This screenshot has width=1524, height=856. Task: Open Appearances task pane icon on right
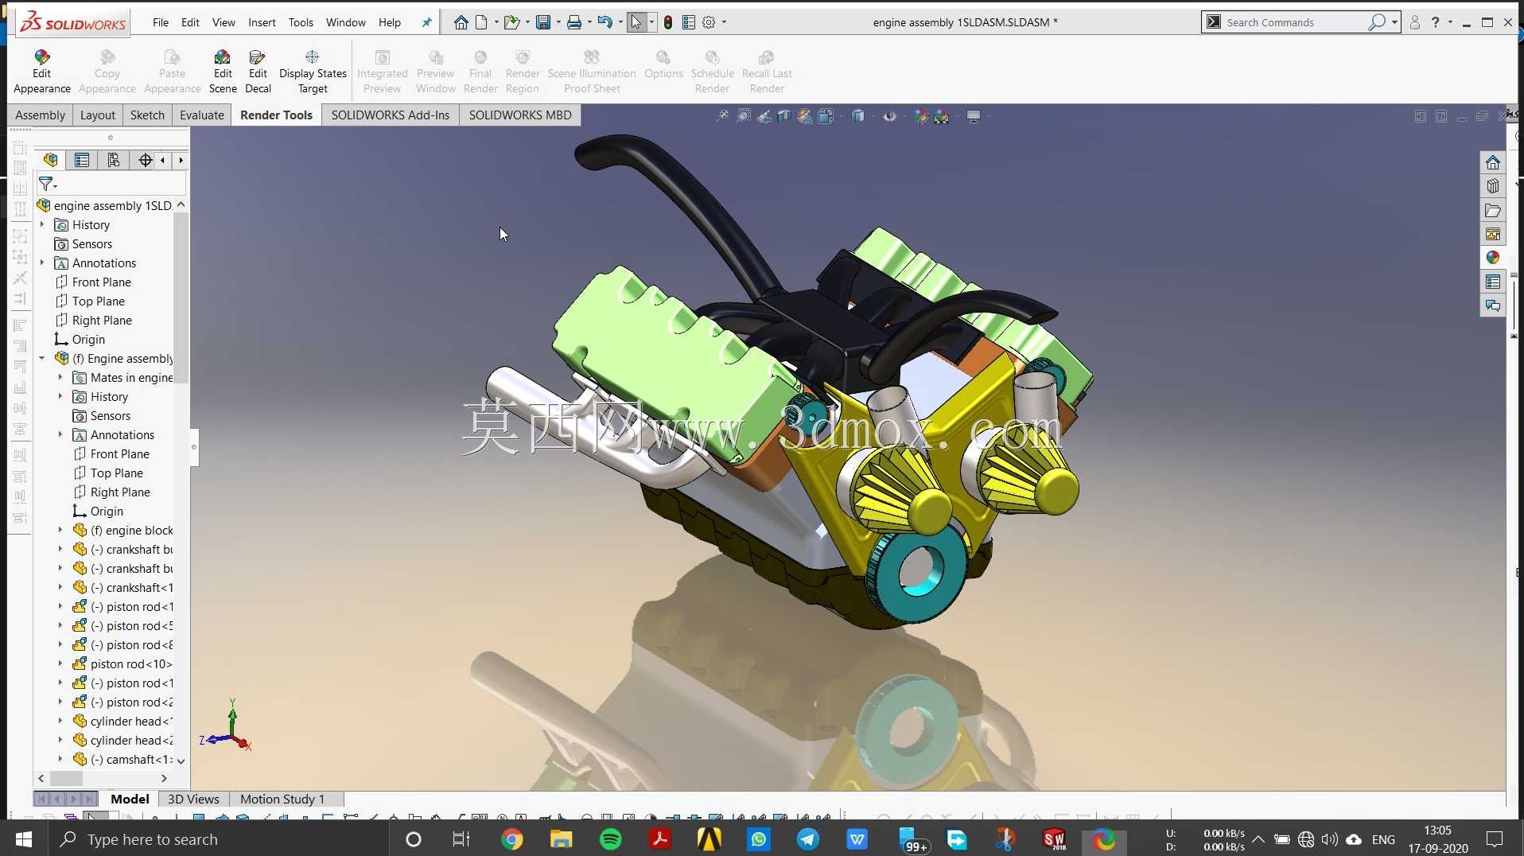click(1492, 257)
